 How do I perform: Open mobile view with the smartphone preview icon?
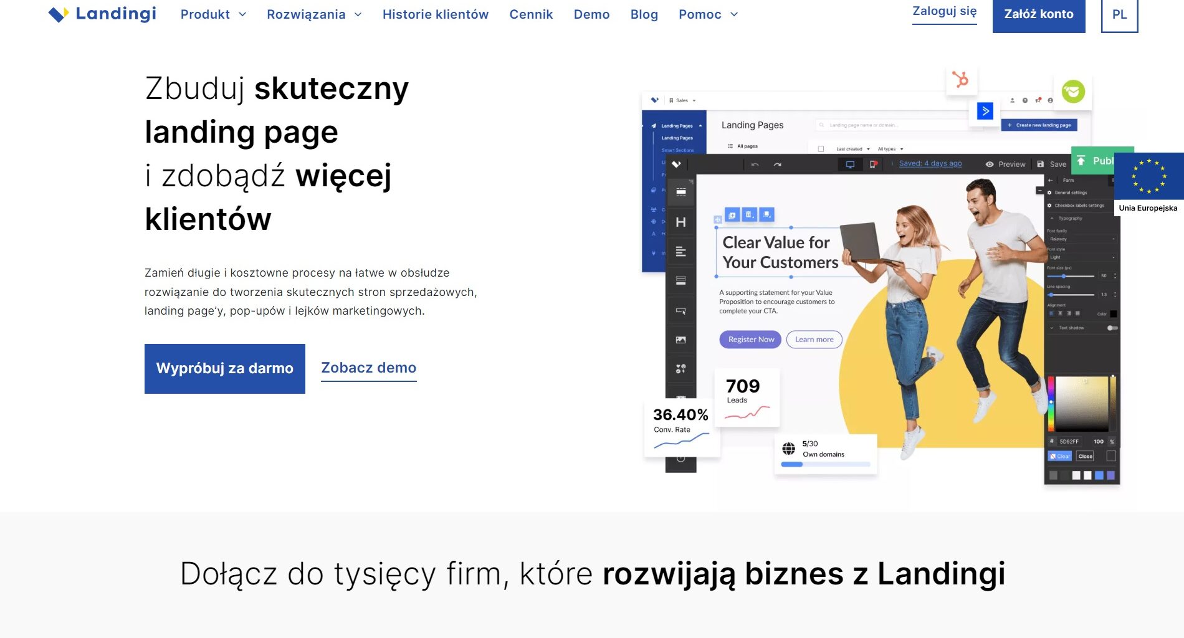point(874,163)
